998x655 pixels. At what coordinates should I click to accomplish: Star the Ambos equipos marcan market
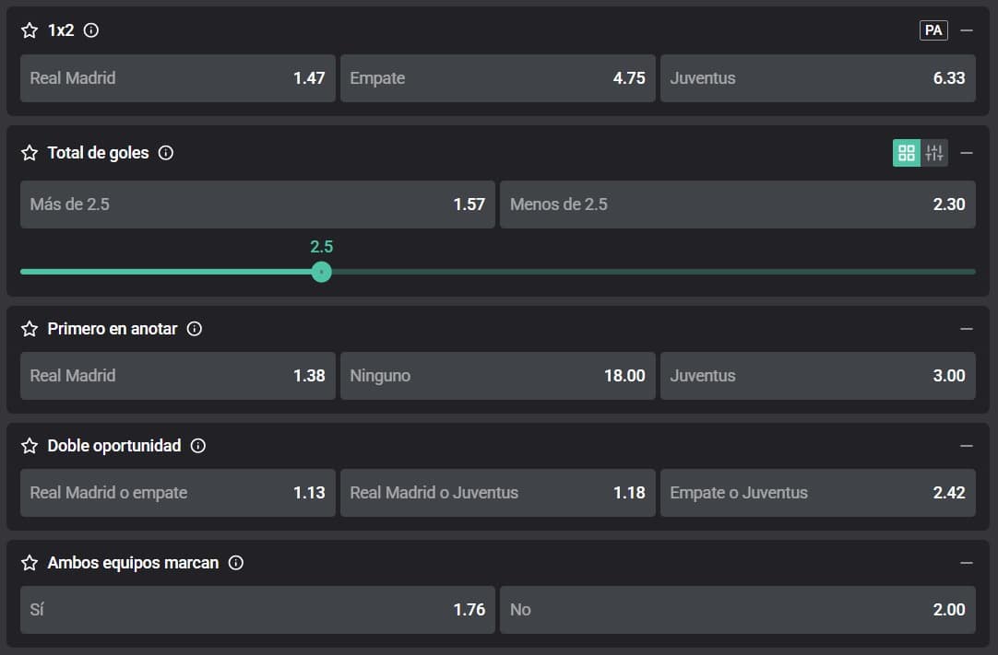pyautogui.click(x=30, y=563)
